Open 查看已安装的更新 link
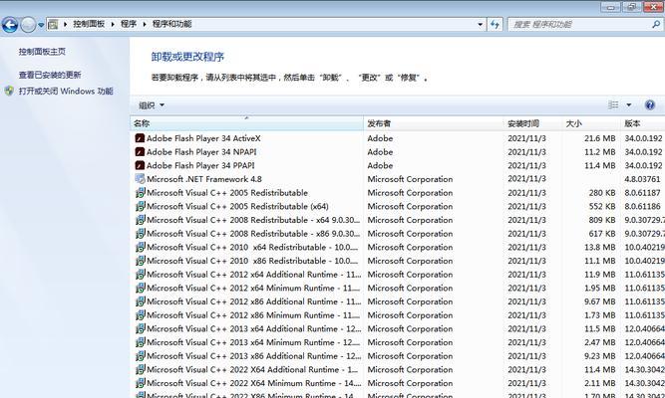 pyautogui.click(x=50, y=75)
